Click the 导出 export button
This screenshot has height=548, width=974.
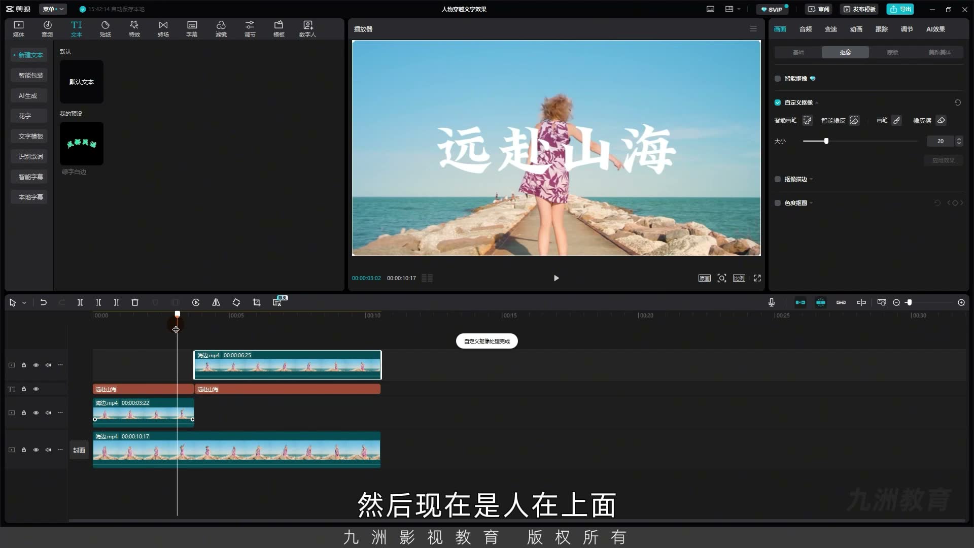(x=900, y=9)
